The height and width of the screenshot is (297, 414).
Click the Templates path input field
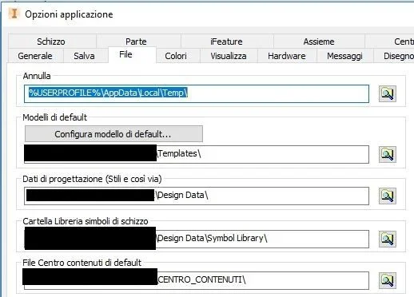tap(197, 154)
